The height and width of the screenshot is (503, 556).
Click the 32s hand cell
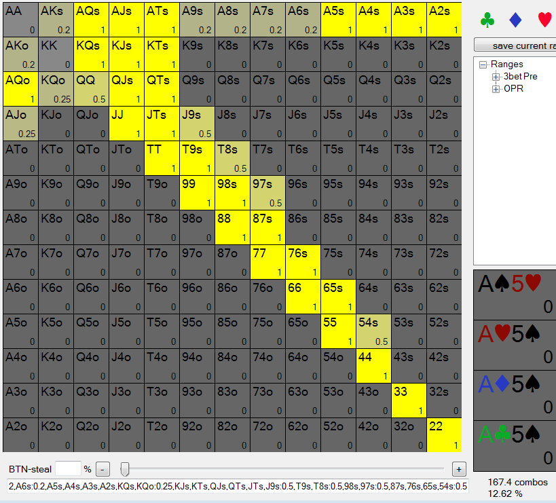pos(444,400)
